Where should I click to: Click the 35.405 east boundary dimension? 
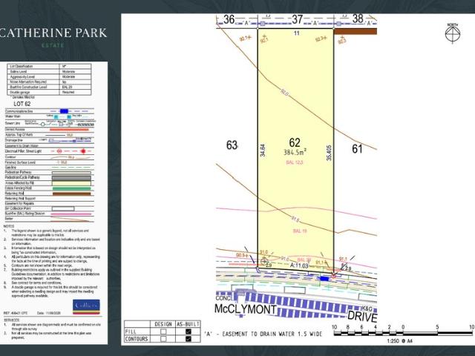[x=329, y=153]
